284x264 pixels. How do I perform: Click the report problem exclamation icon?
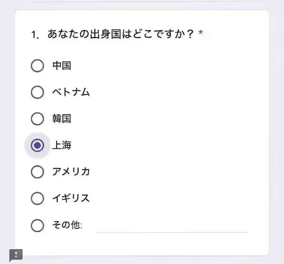[16, 255]
